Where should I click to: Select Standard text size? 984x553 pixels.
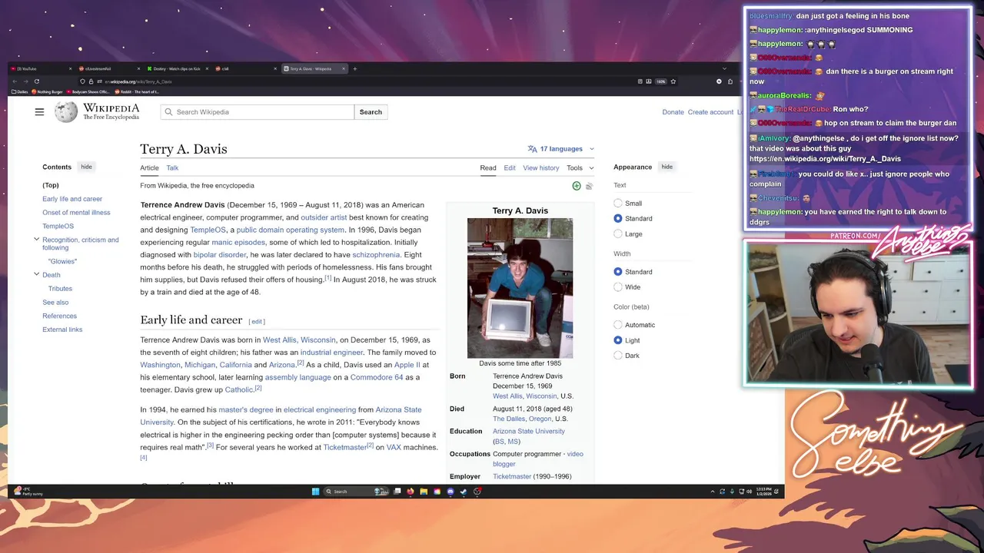coord(618,219)
